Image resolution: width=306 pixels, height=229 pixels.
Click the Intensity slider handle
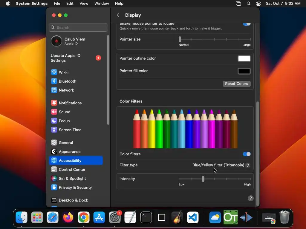coord(203,179)
